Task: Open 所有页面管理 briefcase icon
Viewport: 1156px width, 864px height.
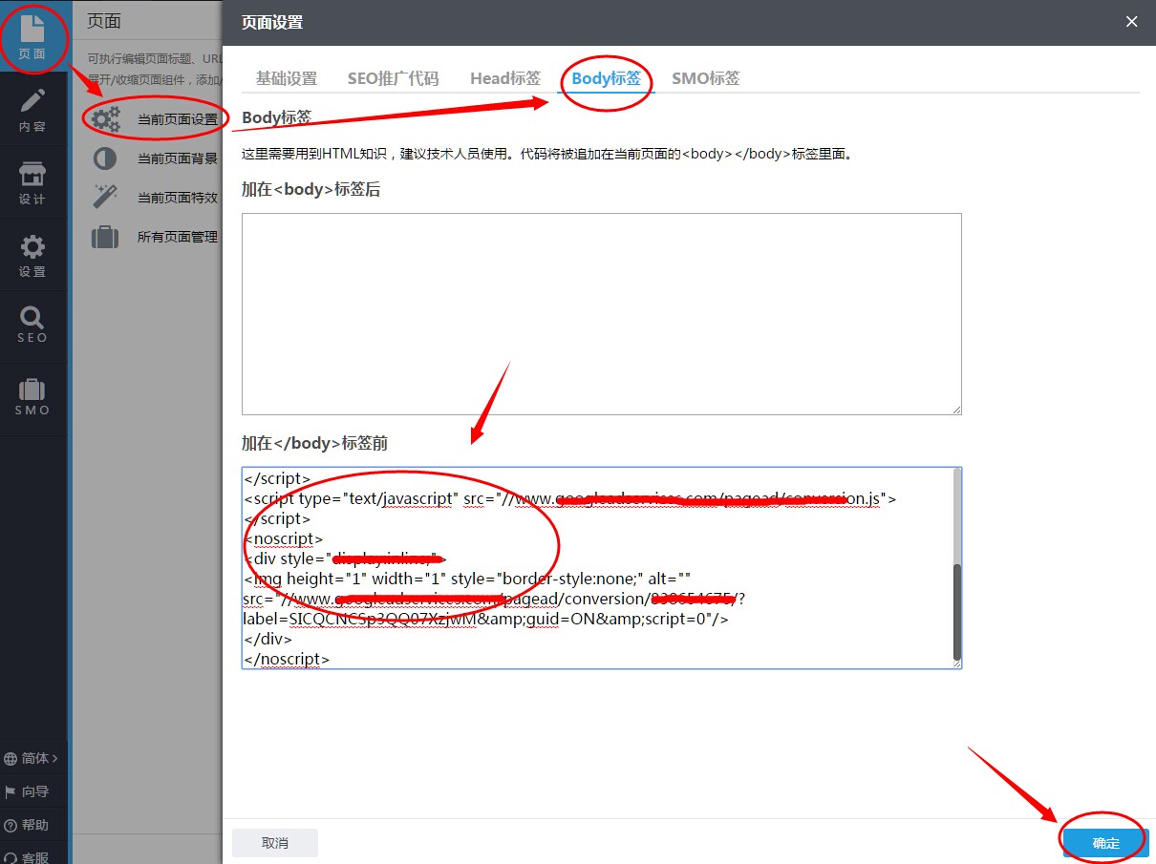Action: pyautogui.click(x=104, y=237)
